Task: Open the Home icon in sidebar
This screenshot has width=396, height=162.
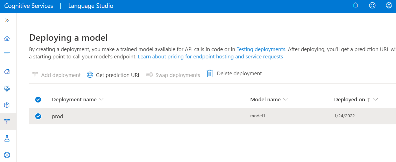Action: [7, 38]
